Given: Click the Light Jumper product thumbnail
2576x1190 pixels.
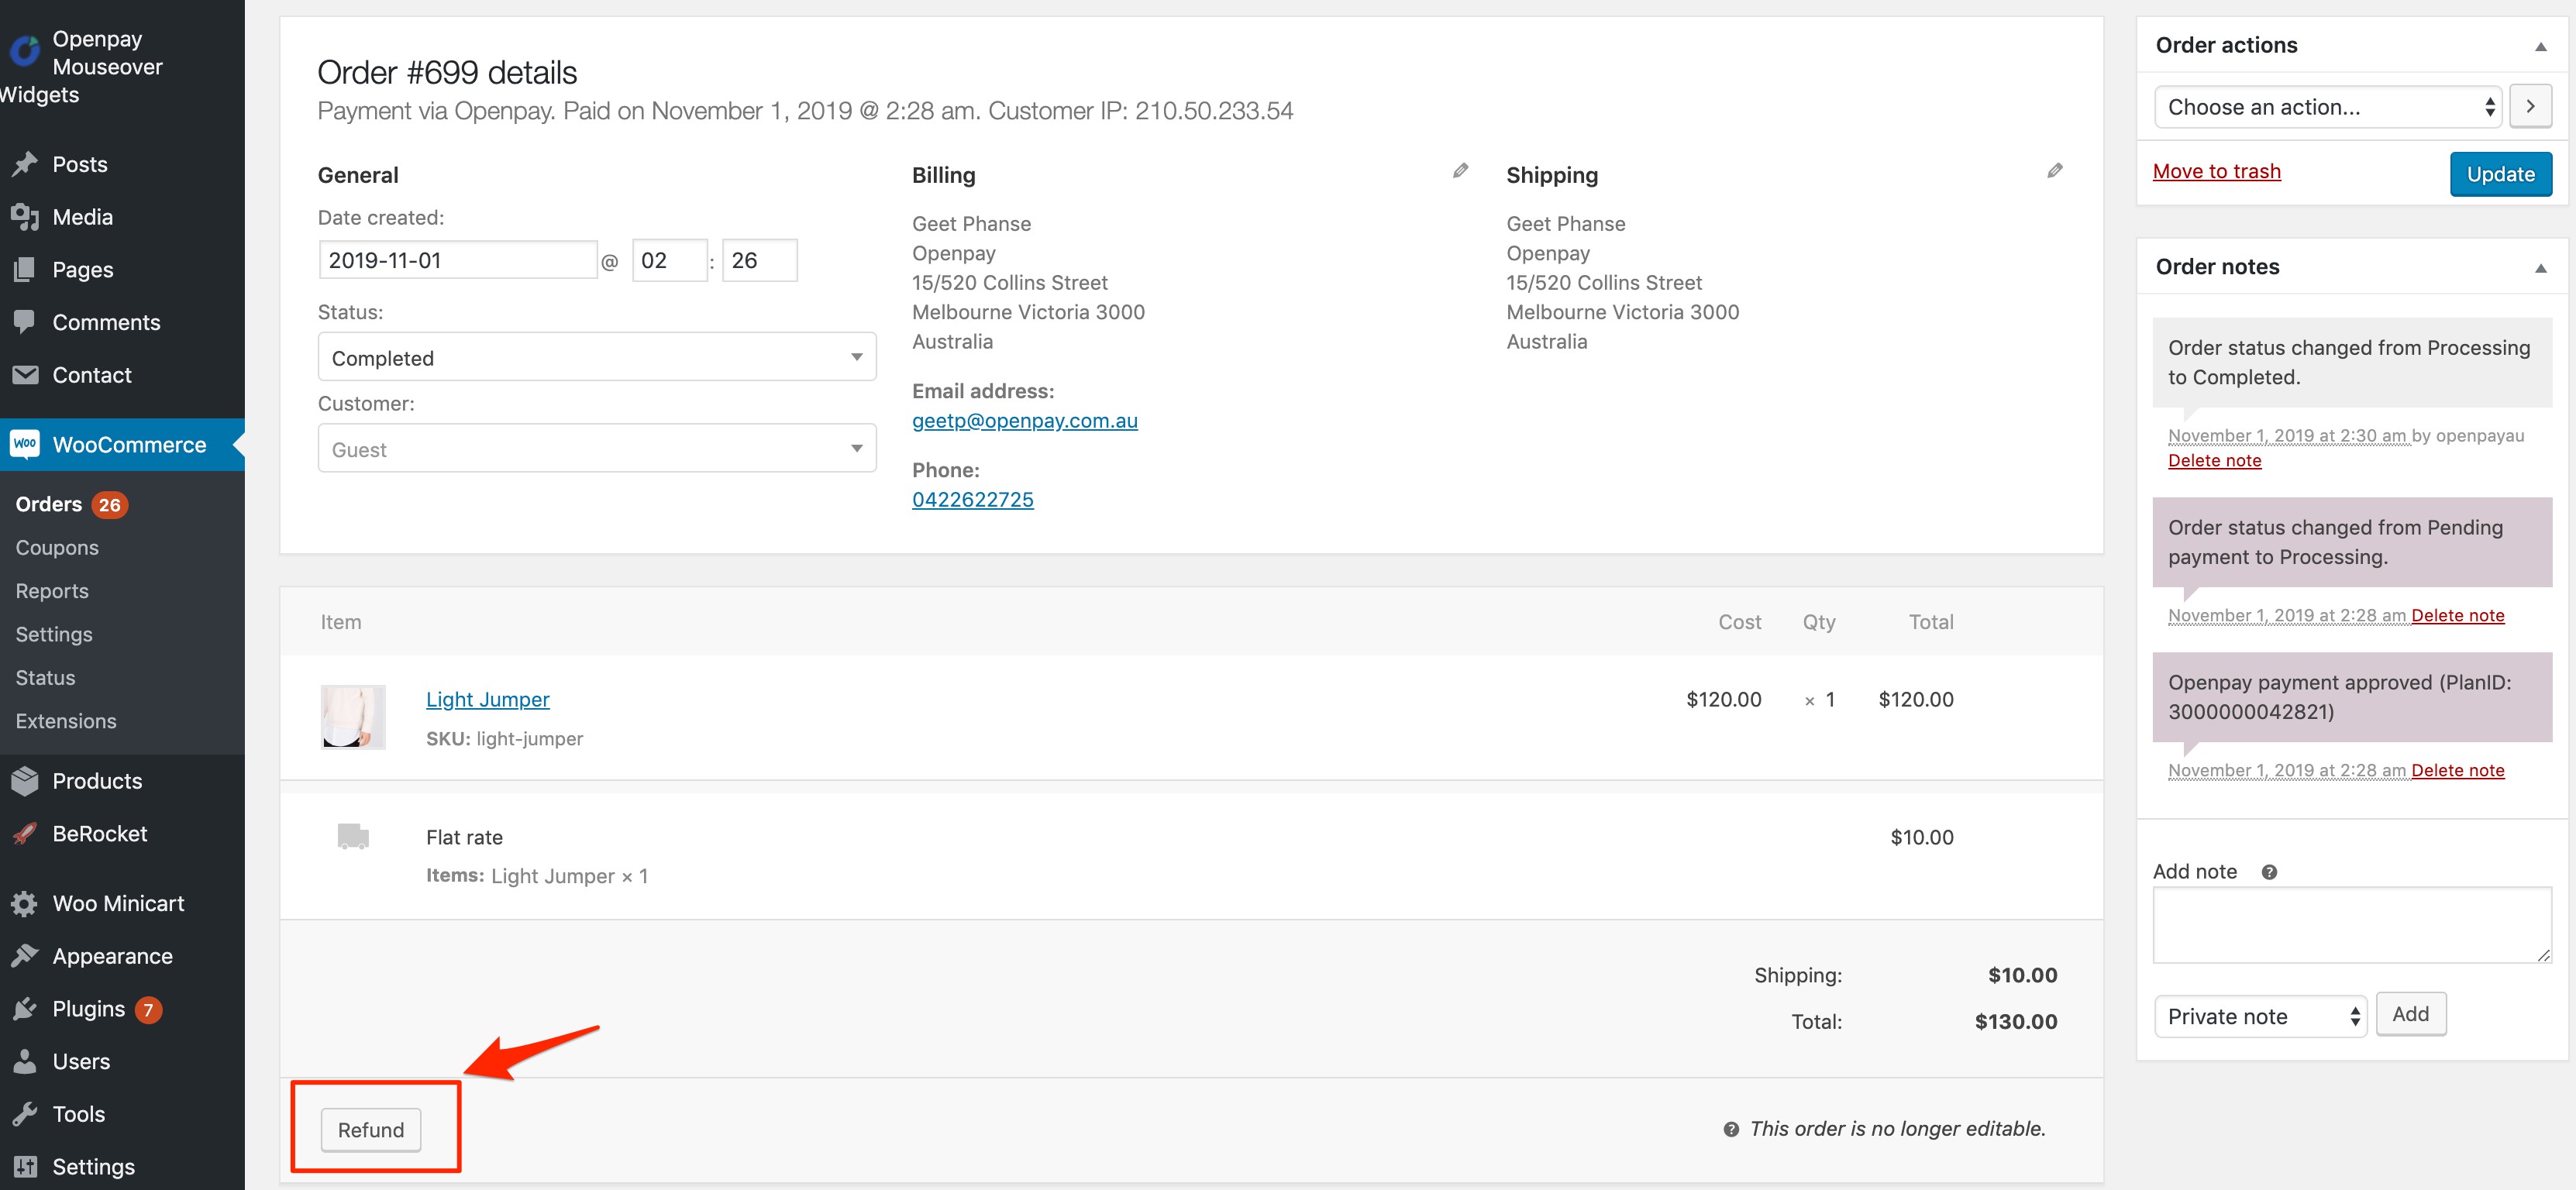Looking at the screenshot, I should pos(352,717).
